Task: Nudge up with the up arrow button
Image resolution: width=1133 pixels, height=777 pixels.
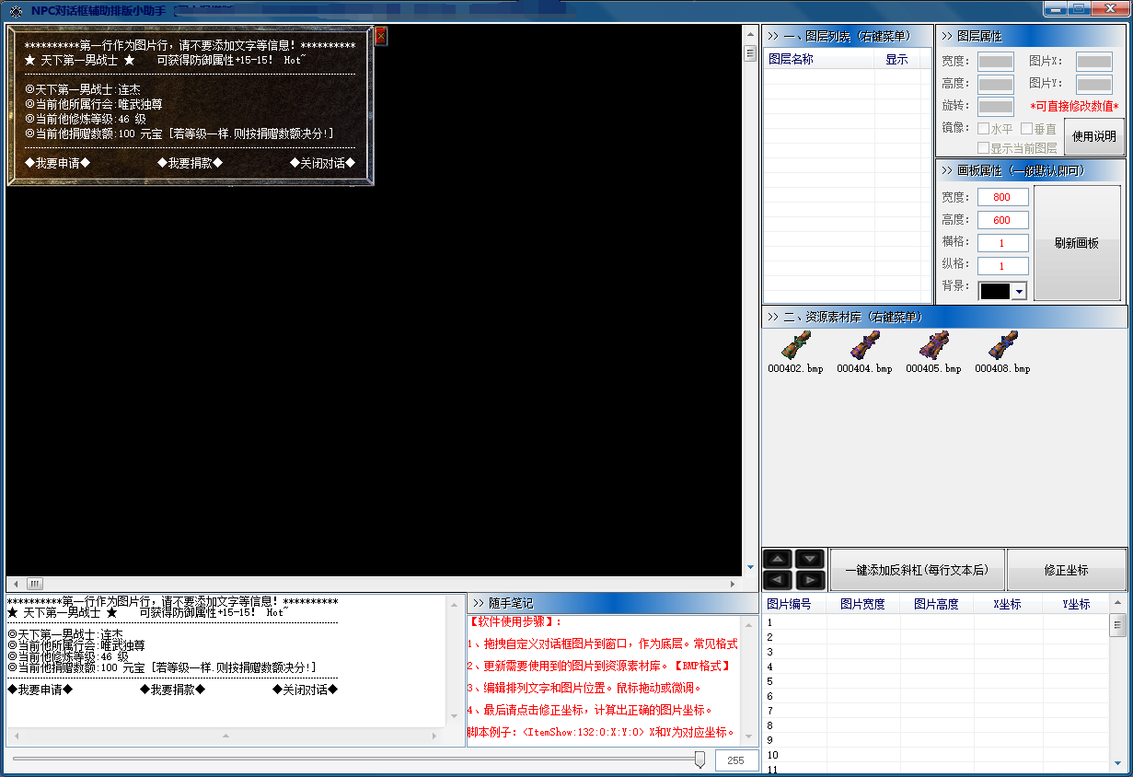Action: [778, 559]
